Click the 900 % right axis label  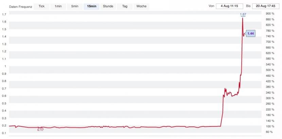(x=270, y=14)
